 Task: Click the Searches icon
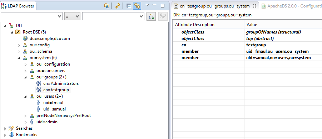coord(11,128)
